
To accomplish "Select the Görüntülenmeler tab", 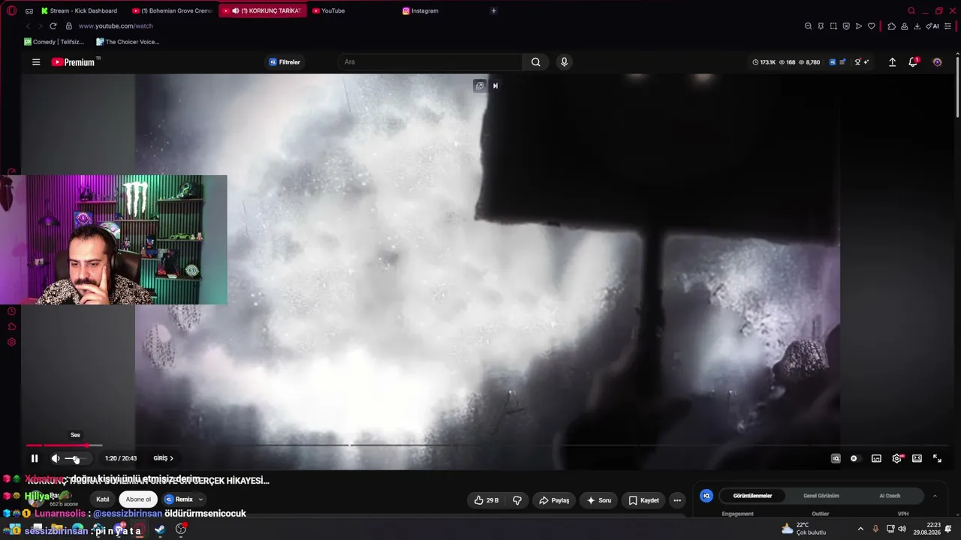I will point(752,496).
